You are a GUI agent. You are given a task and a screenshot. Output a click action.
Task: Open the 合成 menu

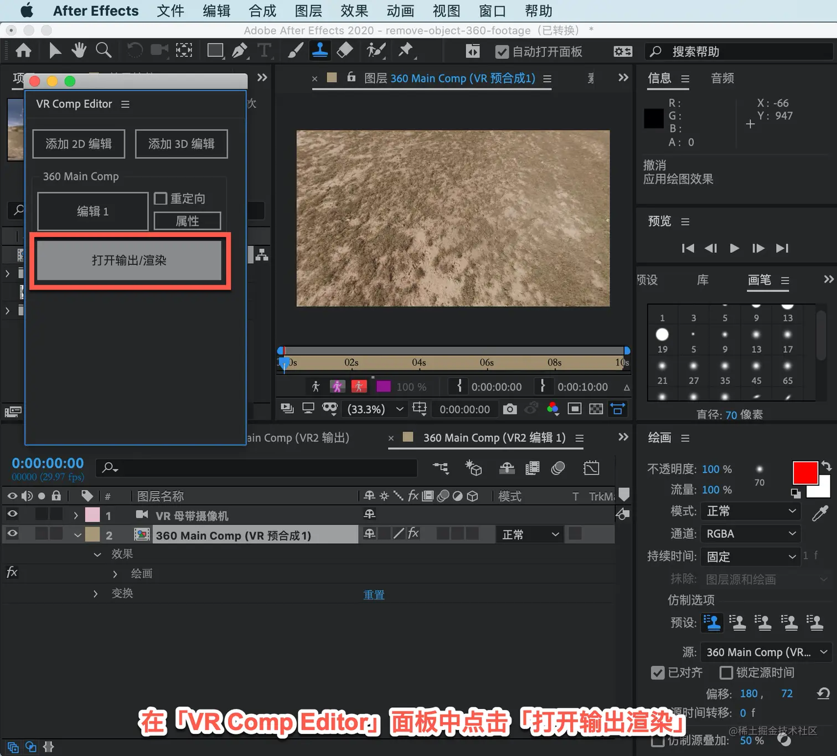click(x=262, y=11)
